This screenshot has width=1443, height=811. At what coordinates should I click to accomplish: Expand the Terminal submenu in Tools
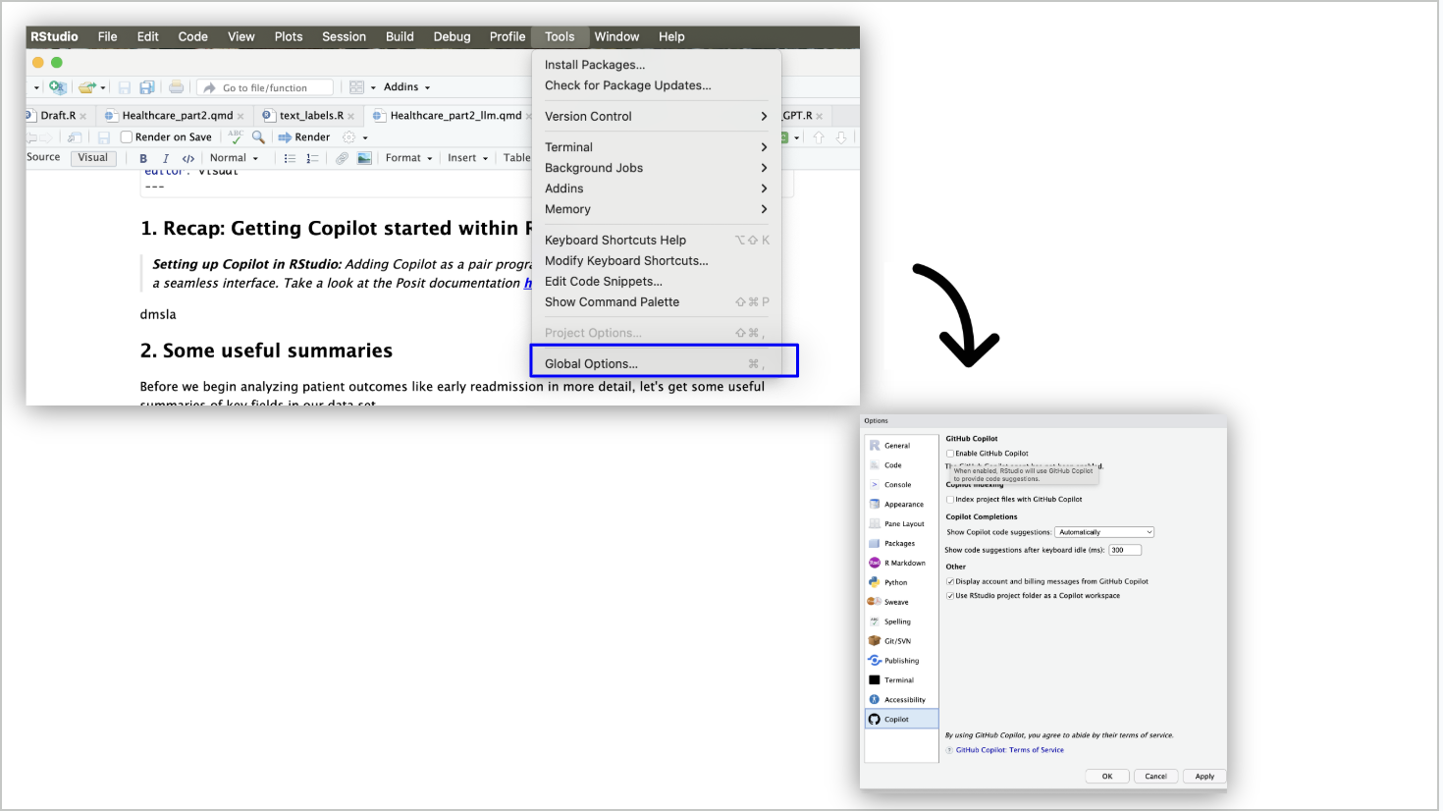[656, 147]
